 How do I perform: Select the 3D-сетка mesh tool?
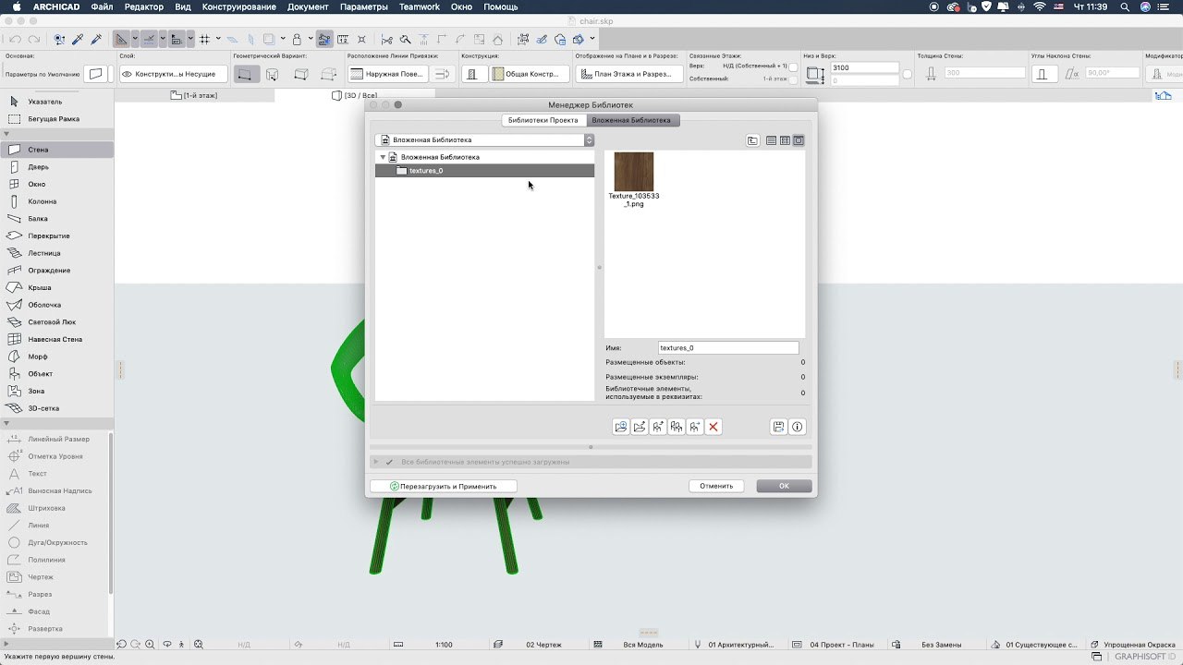56,408
